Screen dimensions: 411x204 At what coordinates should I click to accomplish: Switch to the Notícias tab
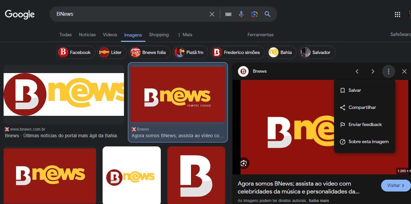pyautogui.click(x=87, y=35)
